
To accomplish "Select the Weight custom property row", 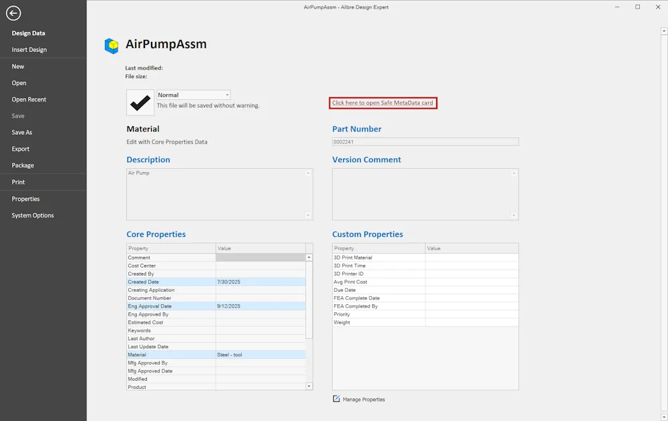I will click(425, 322).
